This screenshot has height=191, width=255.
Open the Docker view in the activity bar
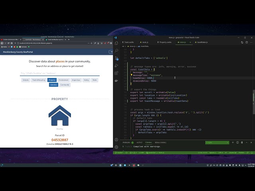pyautogui.click(x=116, y=80)
